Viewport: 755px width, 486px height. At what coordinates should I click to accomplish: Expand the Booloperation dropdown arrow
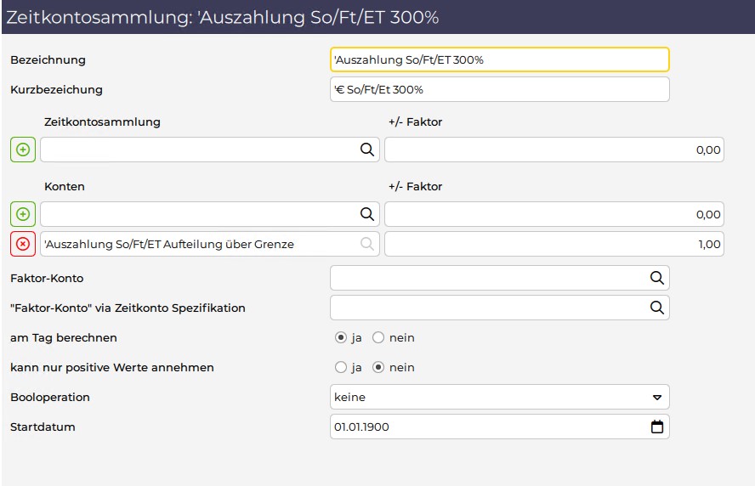coord(656,398)
